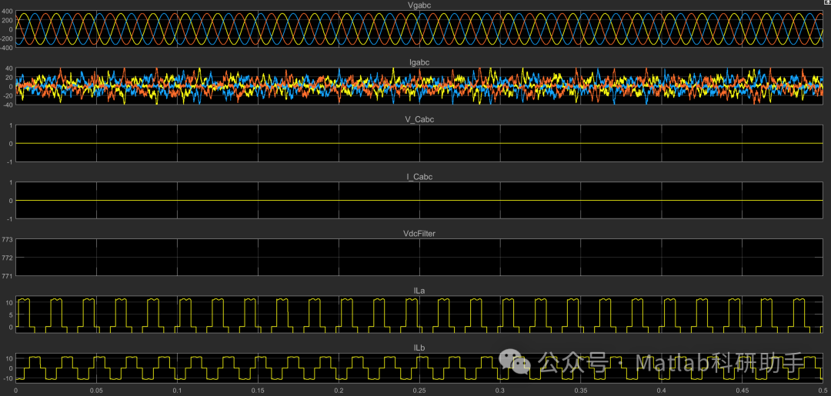Select the Igabc grid current axes
The height and width of the screenshot is (396, 831).
pos(419,86)
